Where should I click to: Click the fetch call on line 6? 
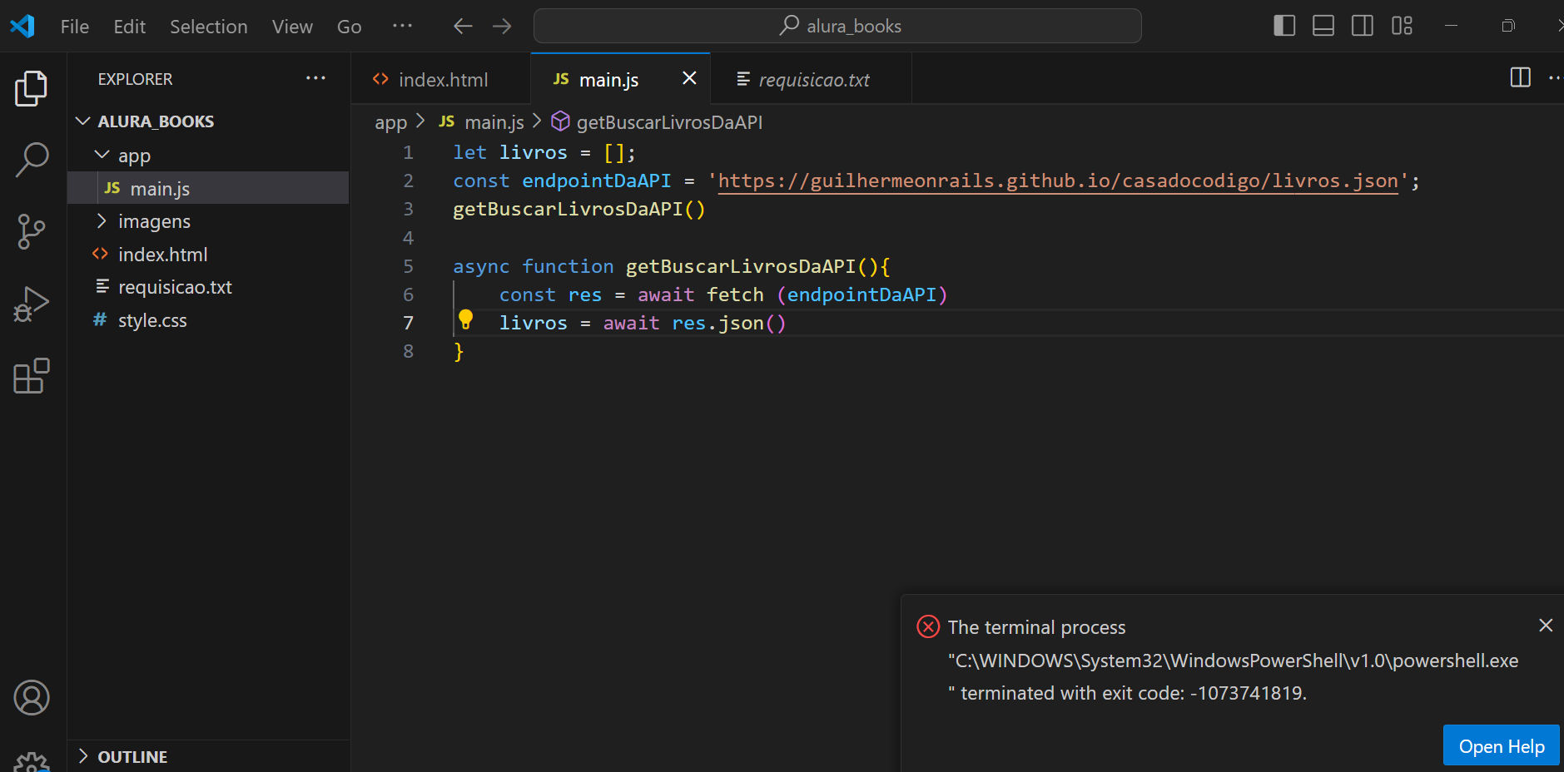click(735, 294)
